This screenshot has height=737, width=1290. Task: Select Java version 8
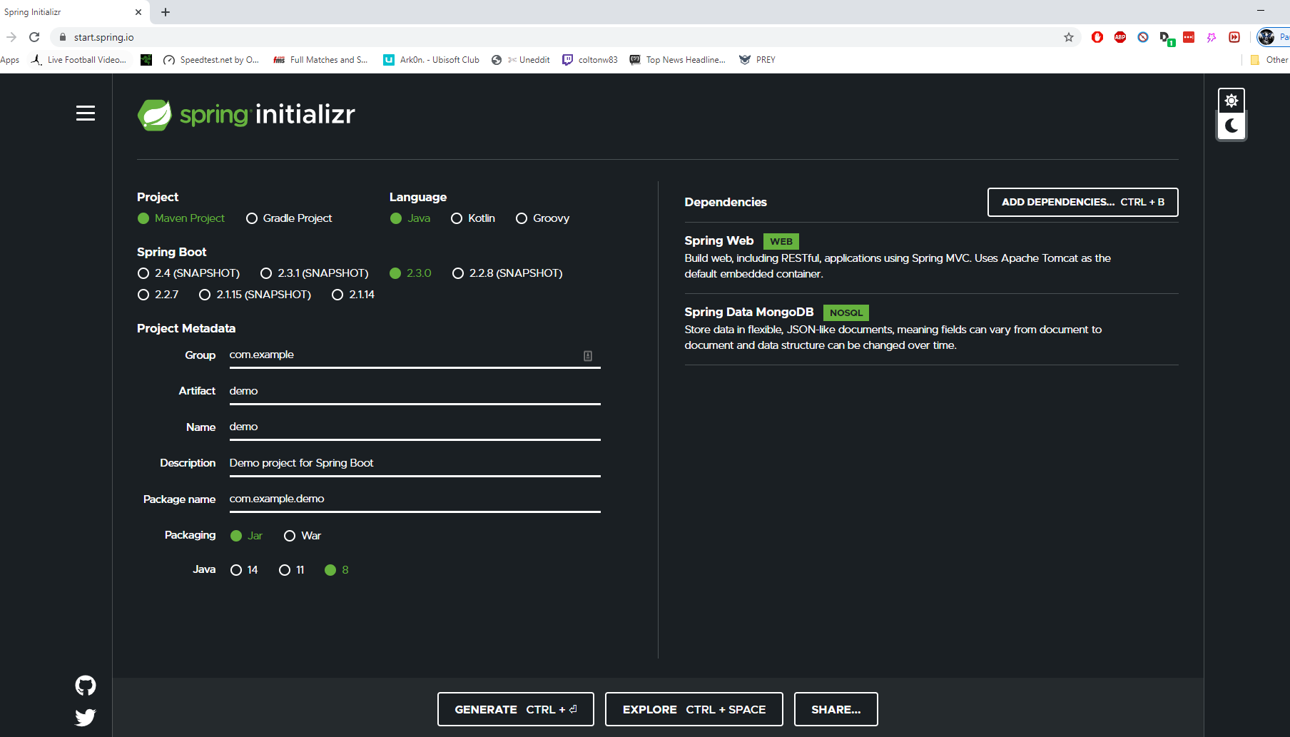pyautogui.click(x=337, y=570)
